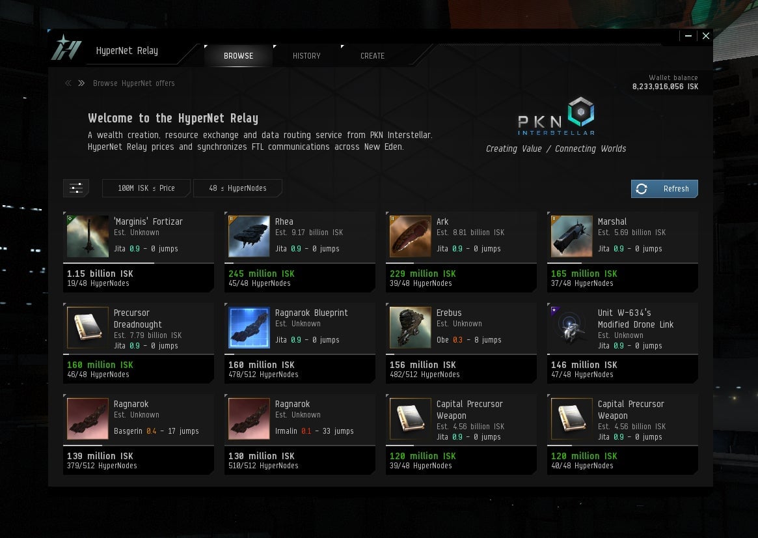Navigate forward with the double-right arrow
758x538 pixels.
point(81,83)
